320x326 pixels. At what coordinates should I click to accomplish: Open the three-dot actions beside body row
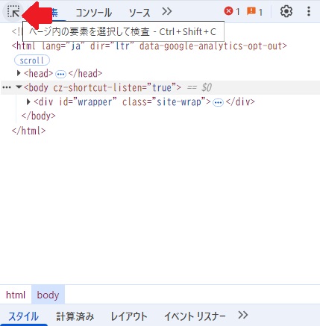(7, 87)
